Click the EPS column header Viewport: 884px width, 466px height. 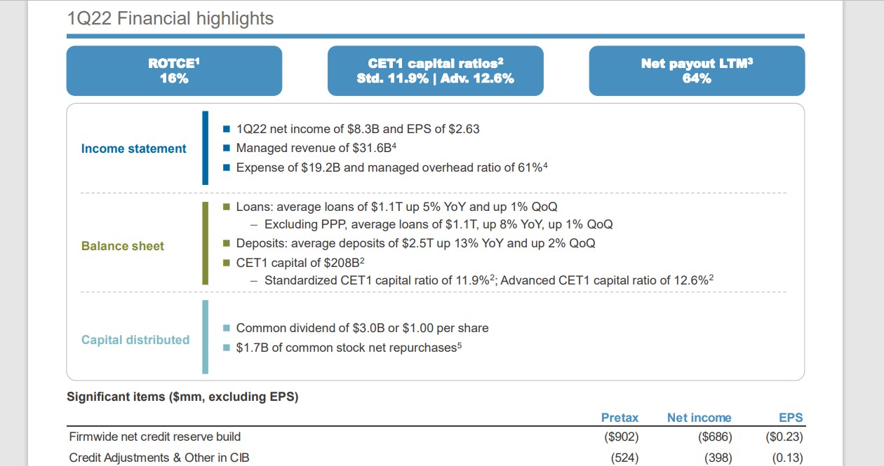[x=791, y=418]
